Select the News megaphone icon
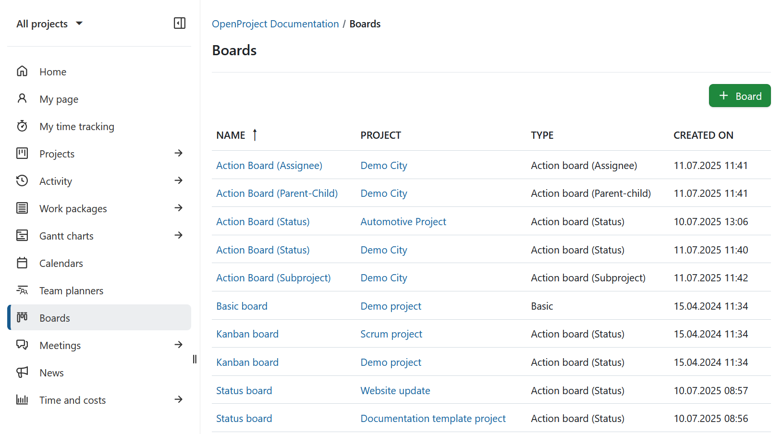782x434 pixels. (x=22, y=372)
